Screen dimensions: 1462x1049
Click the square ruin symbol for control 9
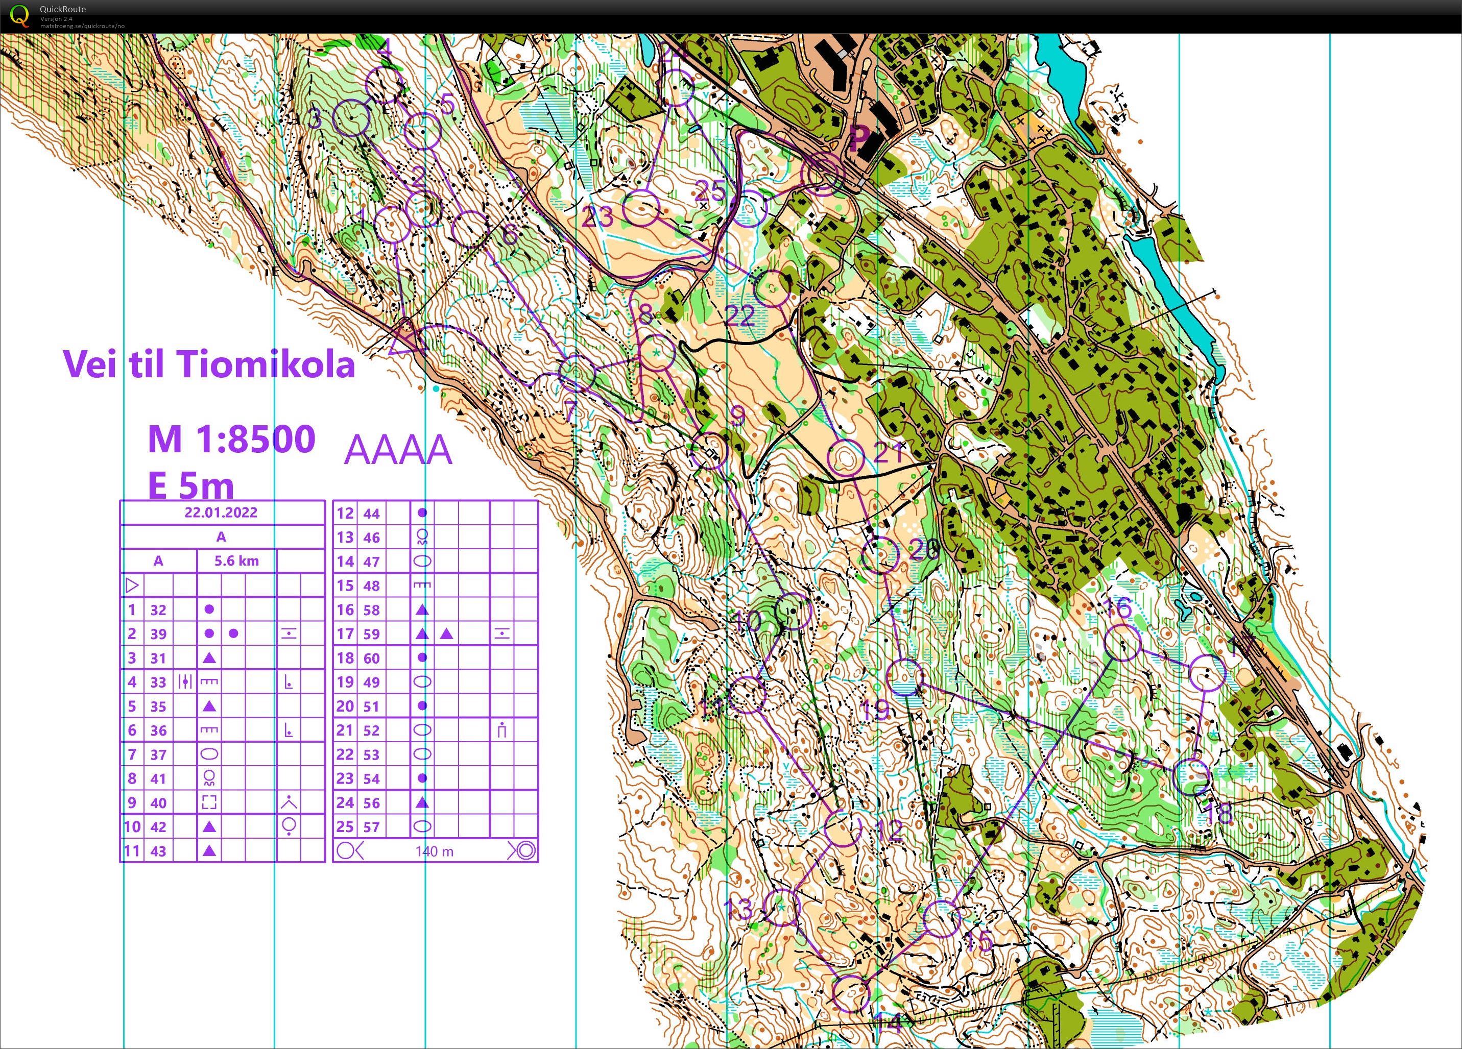tap(209, 802)
